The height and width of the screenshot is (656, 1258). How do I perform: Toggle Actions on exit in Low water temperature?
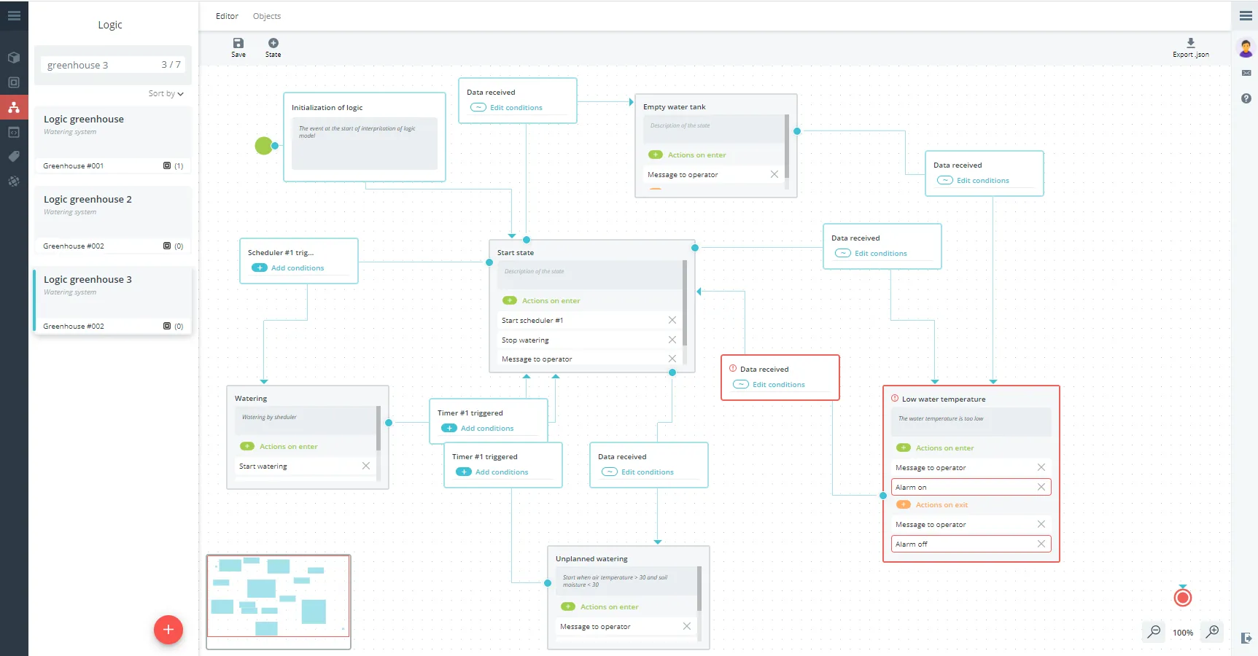click(904, 504)
